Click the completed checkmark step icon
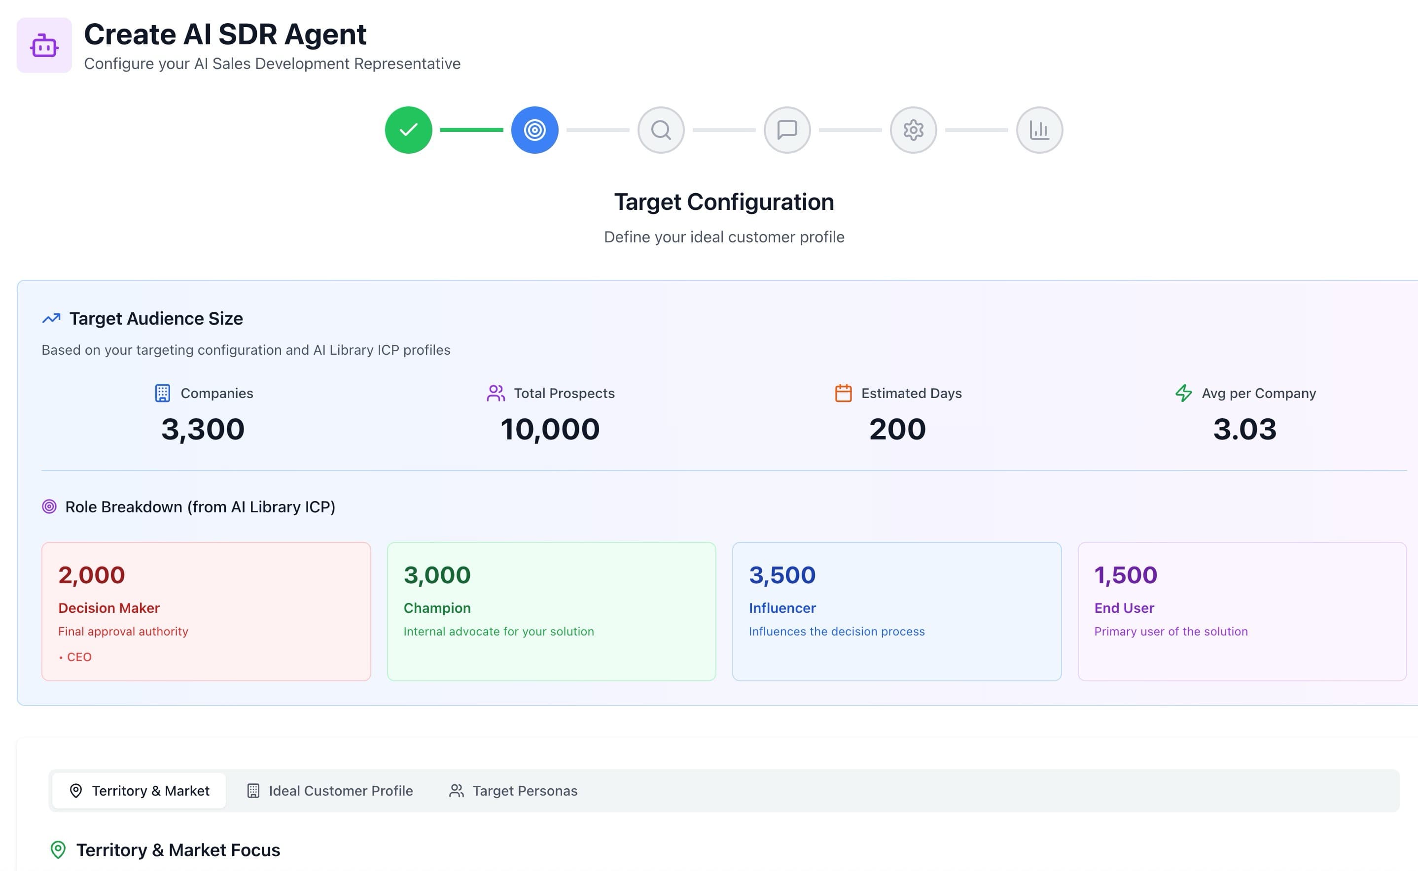Screen dimensions: 1418x871 coord(409,130)
